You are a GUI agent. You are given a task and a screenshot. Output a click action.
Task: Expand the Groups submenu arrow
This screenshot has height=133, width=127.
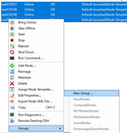[60, 129]
